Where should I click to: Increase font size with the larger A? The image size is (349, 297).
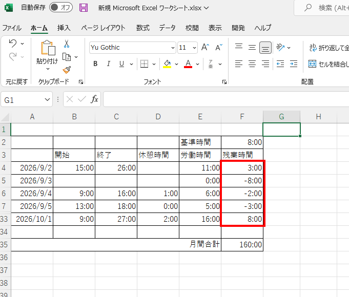205,47
